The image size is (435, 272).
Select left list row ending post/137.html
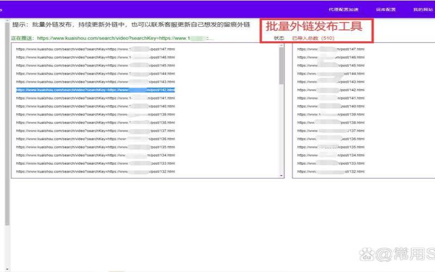96,131
